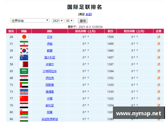Open the 卡塔尔 team link

(x=50, y=64)
